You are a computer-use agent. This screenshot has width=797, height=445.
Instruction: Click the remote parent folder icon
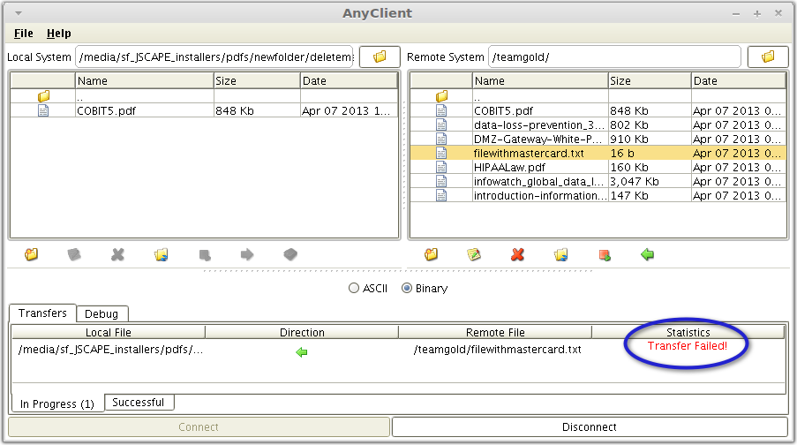(441, 95)
